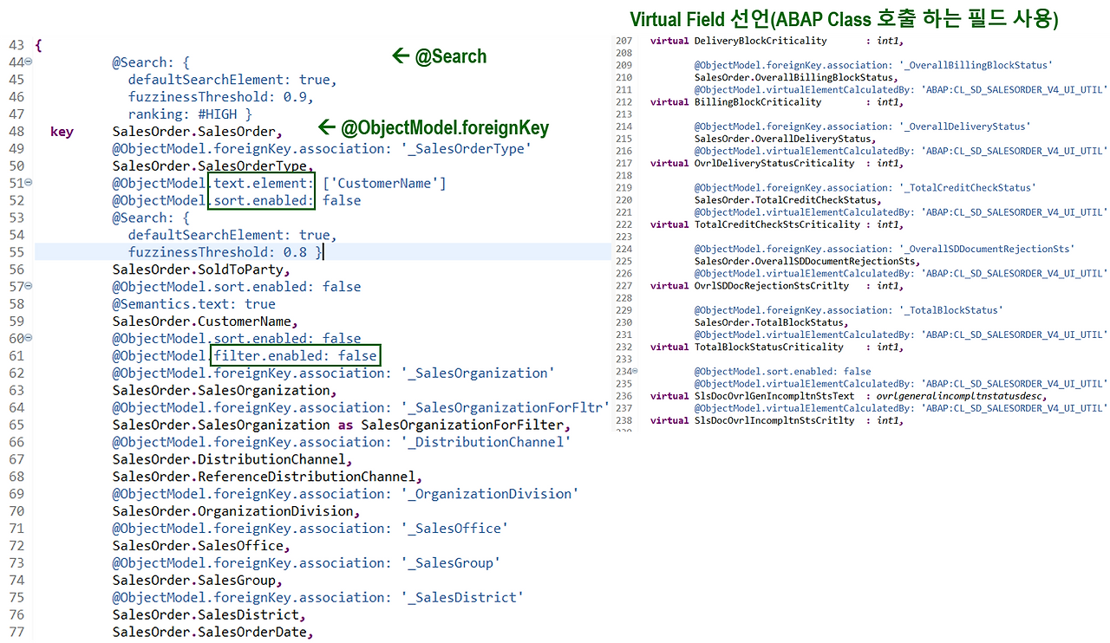Click 'SalesOrder.SoldToParty,' on line 56
This screenshot has width=1110, height=643.
201,270
